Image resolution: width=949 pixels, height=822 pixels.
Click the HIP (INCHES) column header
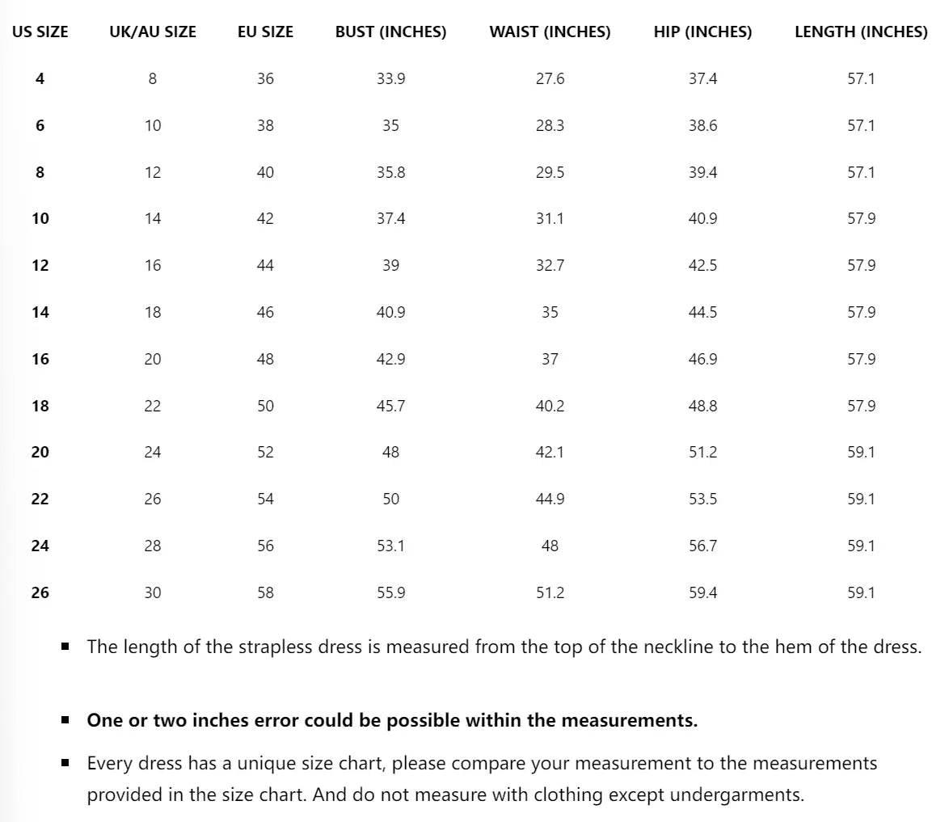702,32
